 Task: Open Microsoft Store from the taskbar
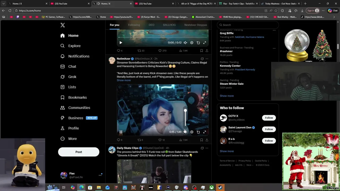point(90,188)
